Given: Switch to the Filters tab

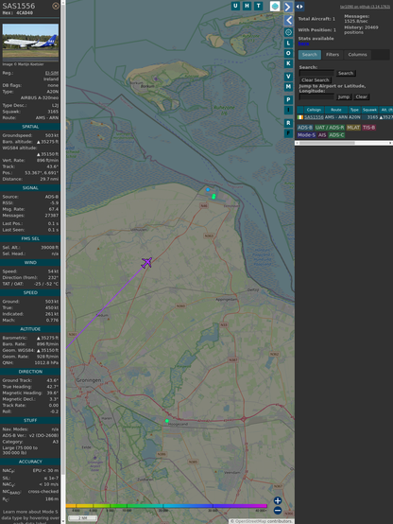Looking at the screenshot, I should 333,55.
